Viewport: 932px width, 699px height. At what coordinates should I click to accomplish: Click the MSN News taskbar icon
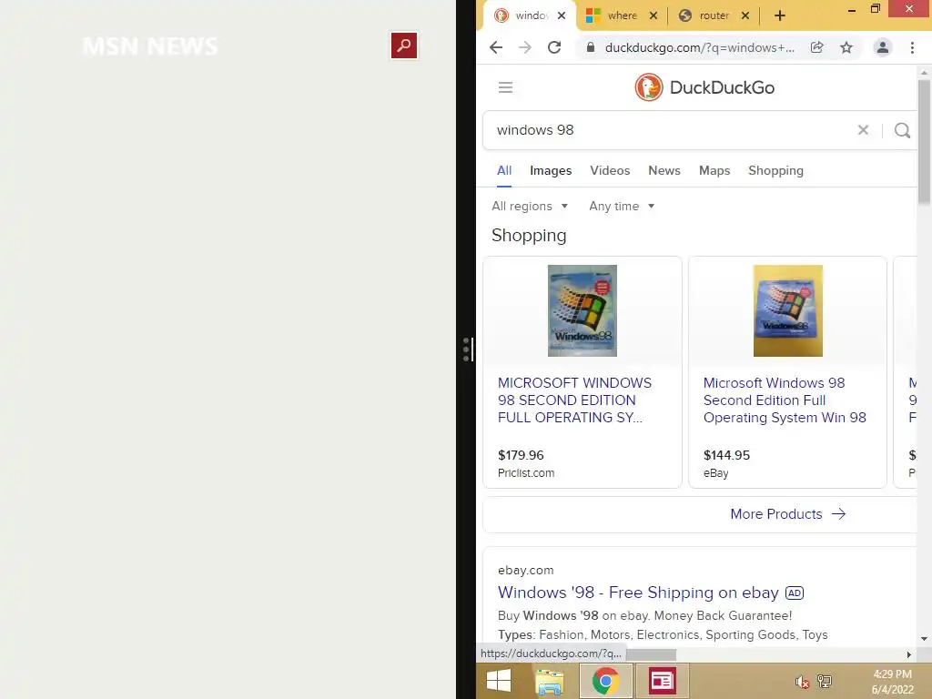(662, 681)
